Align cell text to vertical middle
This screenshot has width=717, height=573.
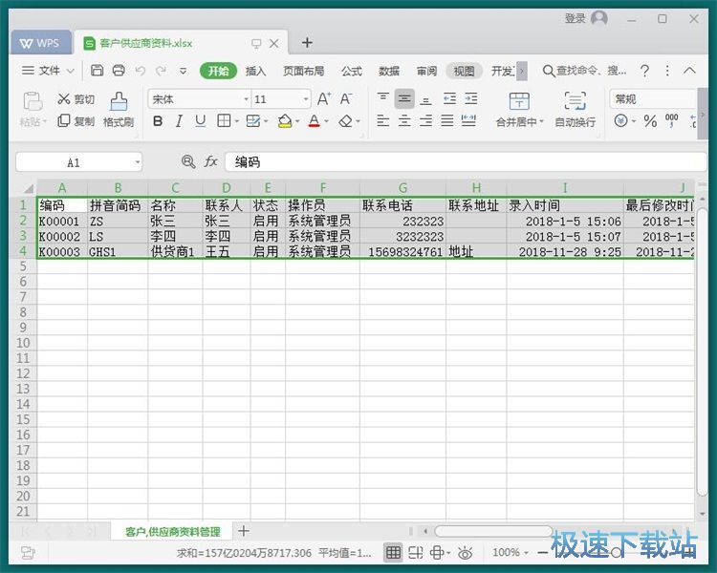(404, 98)
